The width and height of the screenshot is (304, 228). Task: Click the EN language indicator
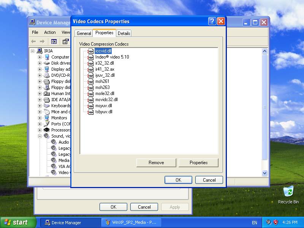pos(254,223)
